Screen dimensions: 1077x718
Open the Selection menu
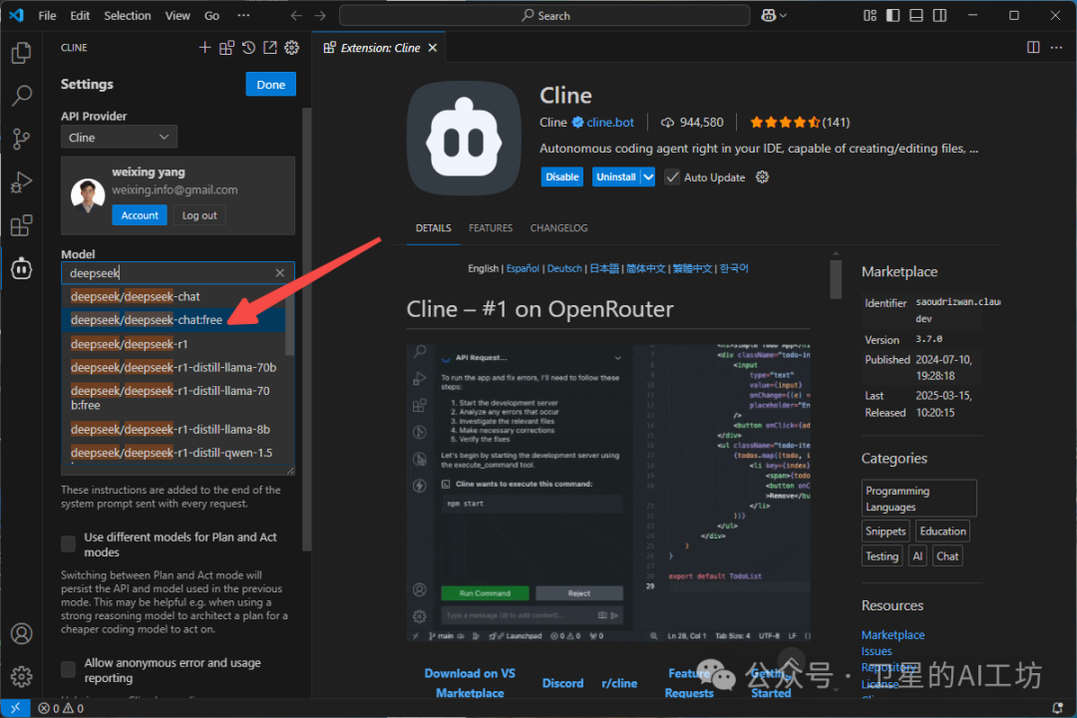pyautogui.click(x=127, y=15)
